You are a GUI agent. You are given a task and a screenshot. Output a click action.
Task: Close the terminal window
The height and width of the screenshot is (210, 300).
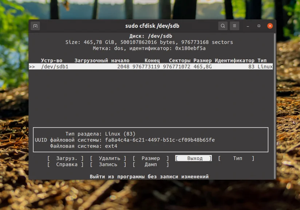270,26
